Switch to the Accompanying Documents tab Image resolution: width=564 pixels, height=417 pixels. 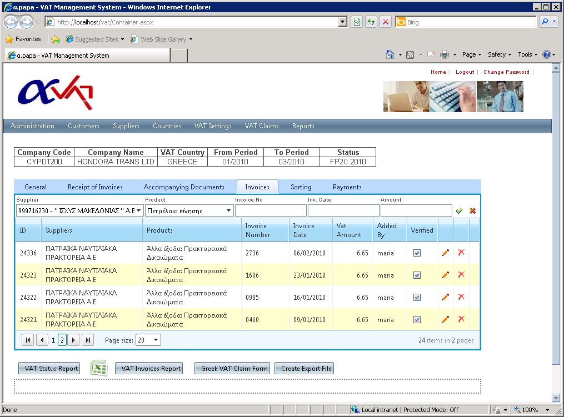184,187
